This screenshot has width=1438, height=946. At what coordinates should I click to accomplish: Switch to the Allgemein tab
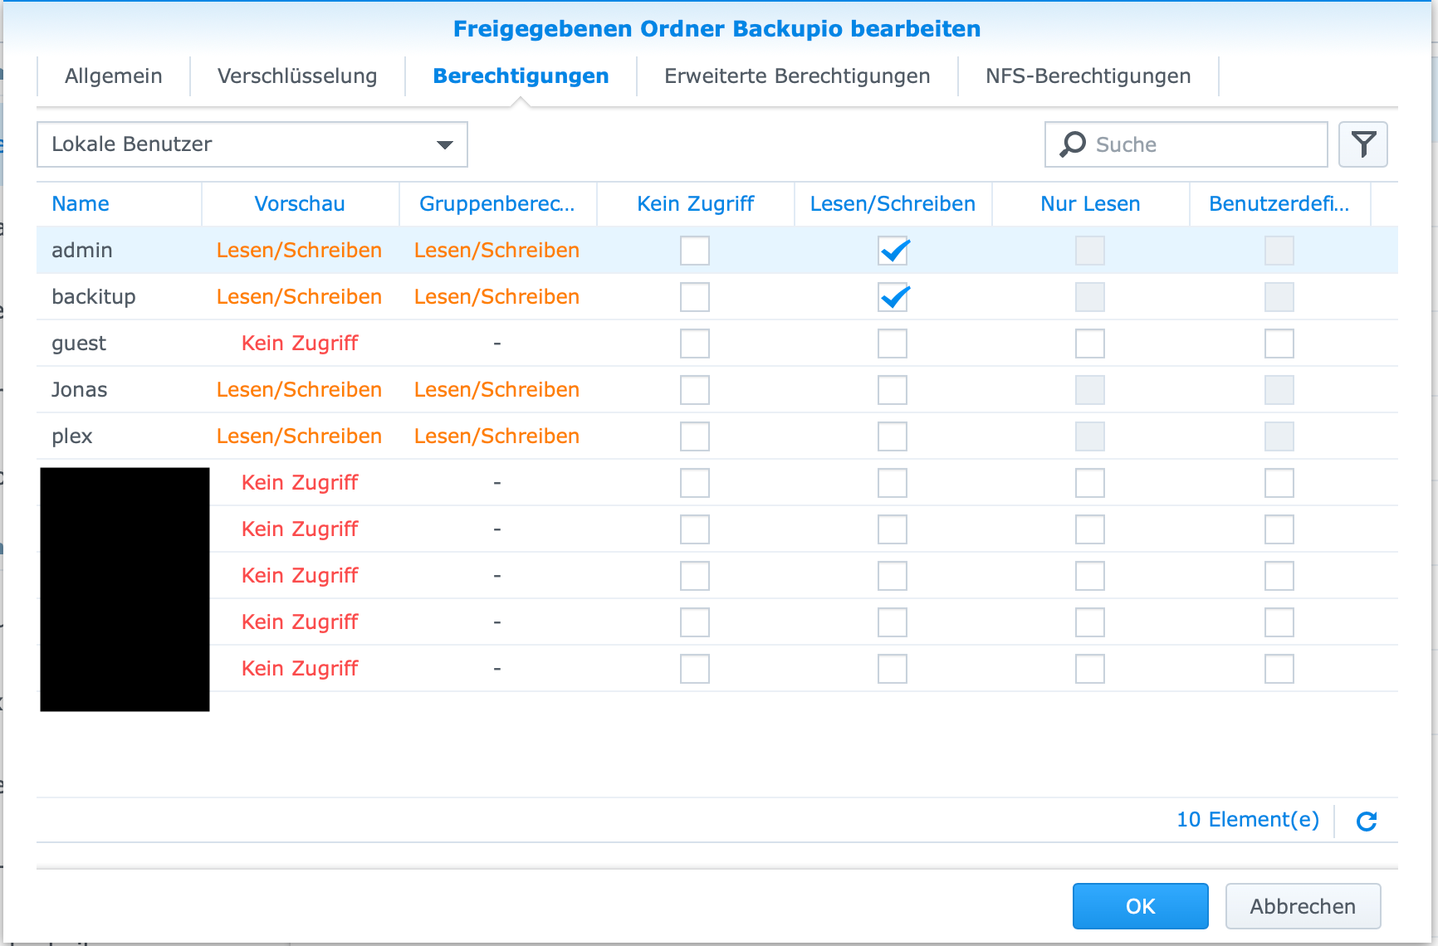click(113, 76)
